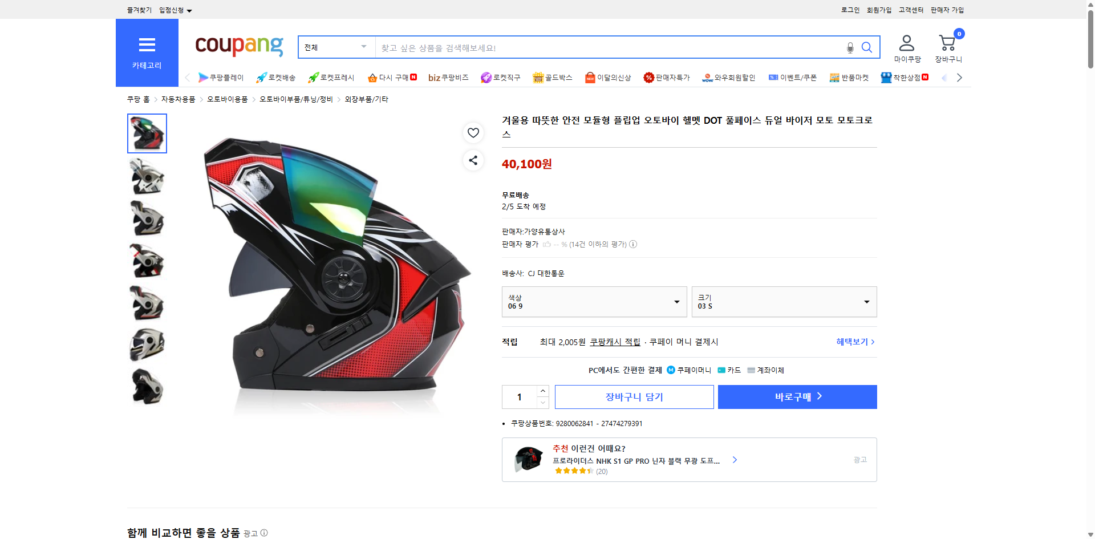This screenshot has width=1095, height=539.
Task: Select the second helmet thumbnail
Action: tap(147, 176)
